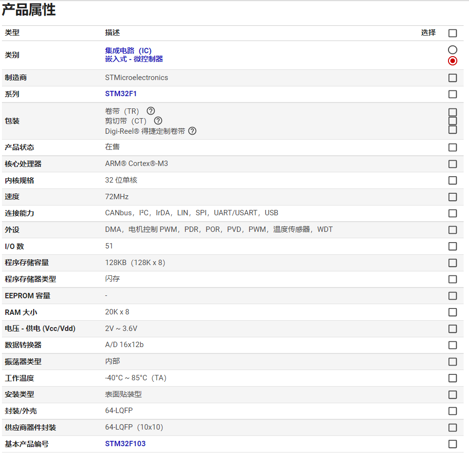Open the 集成电路 (IC) category link
469x454 pixels.
coord(128,51)
